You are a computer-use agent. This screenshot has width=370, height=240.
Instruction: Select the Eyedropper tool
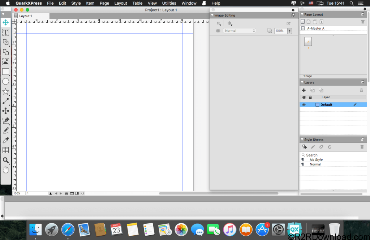6,140
